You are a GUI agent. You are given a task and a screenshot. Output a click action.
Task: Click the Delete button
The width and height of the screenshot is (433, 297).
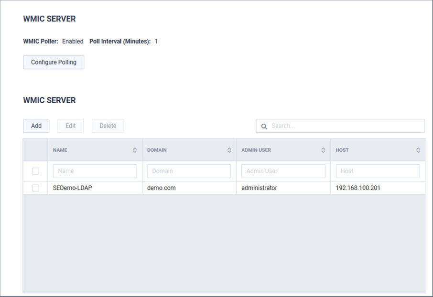coord(108,126)
